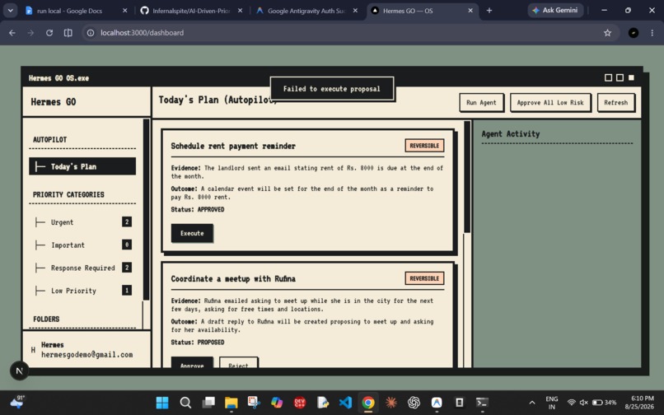Click the Urgent count badge showing 2
Viewport: 664px width, 415px height.
click(127, 221)
